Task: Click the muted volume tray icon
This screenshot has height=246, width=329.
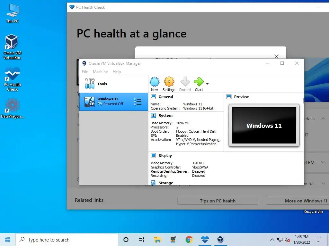Action: (287, 240)
